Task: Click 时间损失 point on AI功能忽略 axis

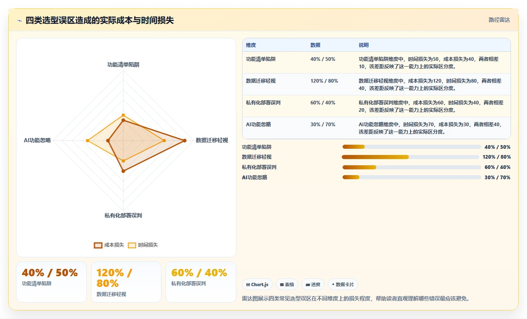Action: click(87, 141)
